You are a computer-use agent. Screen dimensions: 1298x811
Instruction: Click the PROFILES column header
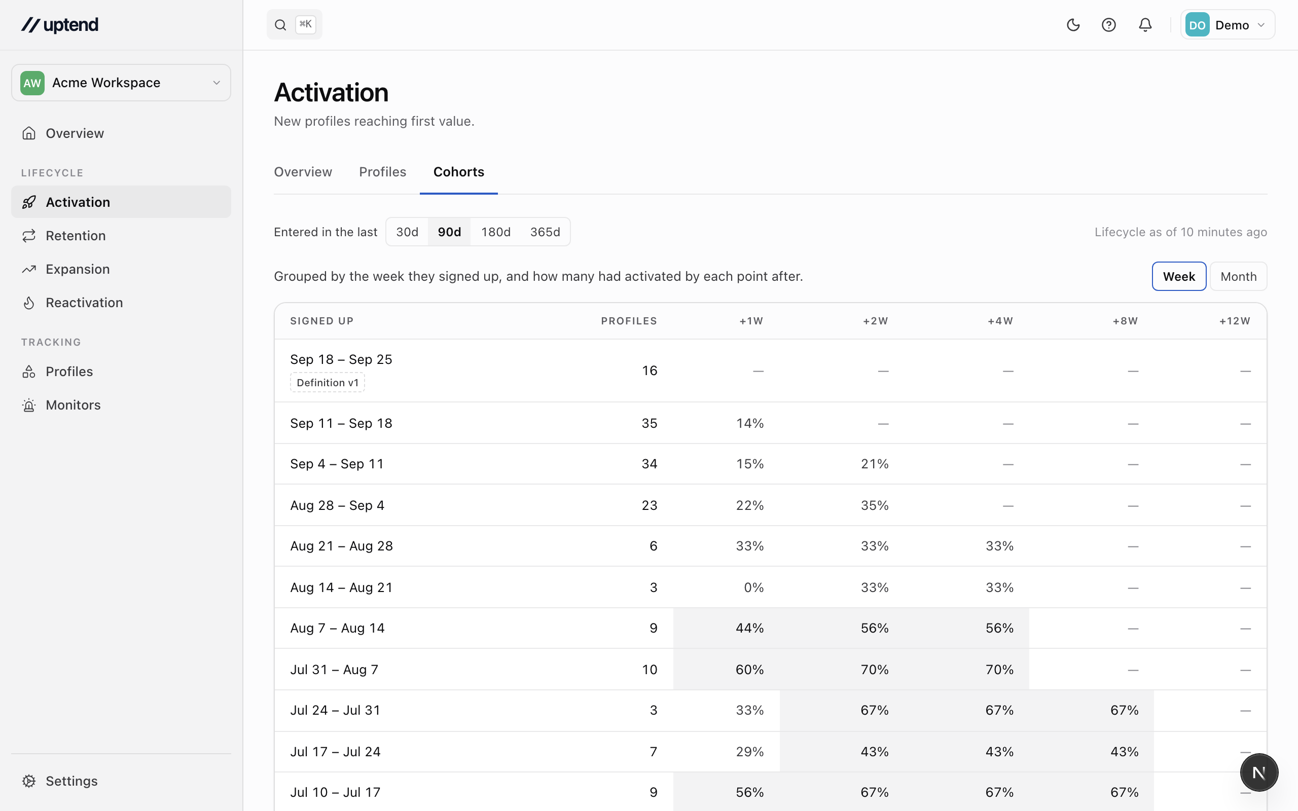pyautogui.click(x=629, y=321)
